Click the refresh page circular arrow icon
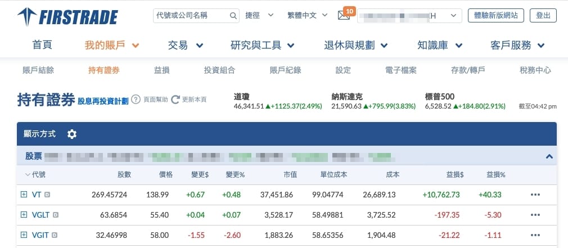The height and width of the screenshot is (248, 568). click(175, 100)
